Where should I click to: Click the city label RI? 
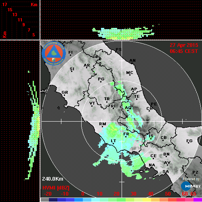click(x=113, y=106)
